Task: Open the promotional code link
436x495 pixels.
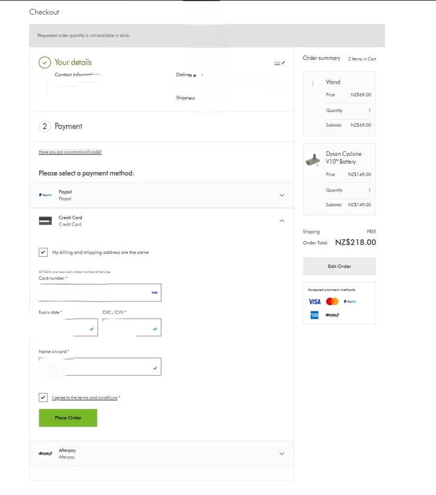Action: (70, 152)
